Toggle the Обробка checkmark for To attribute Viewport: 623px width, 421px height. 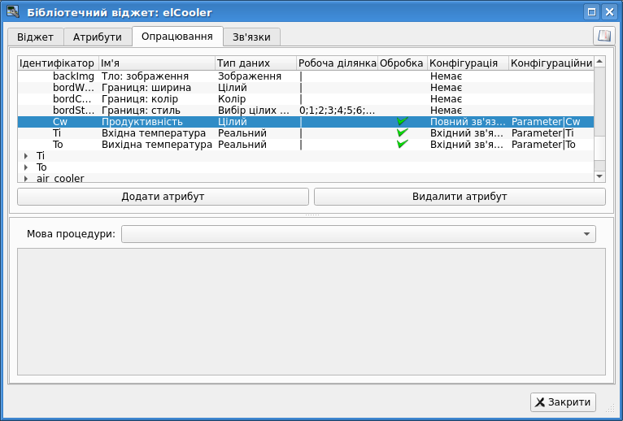402,145
